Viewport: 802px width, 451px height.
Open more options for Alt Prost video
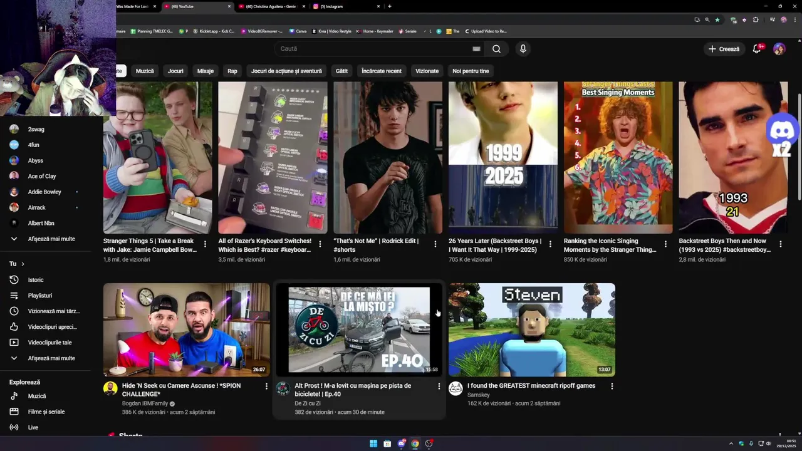(x=439, y=386)
